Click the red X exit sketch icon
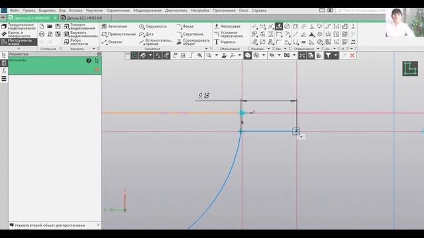 [352, 56]
